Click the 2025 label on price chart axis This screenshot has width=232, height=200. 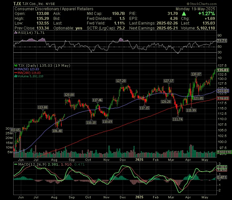140,160
